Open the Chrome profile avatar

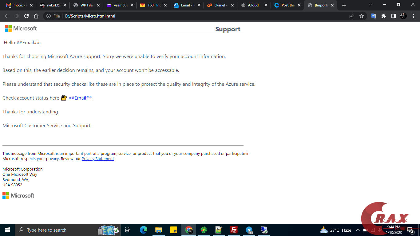(x=403, y=16)
